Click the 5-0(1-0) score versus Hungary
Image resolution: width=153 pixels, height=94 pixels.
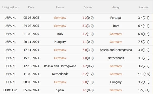(88, 82)
